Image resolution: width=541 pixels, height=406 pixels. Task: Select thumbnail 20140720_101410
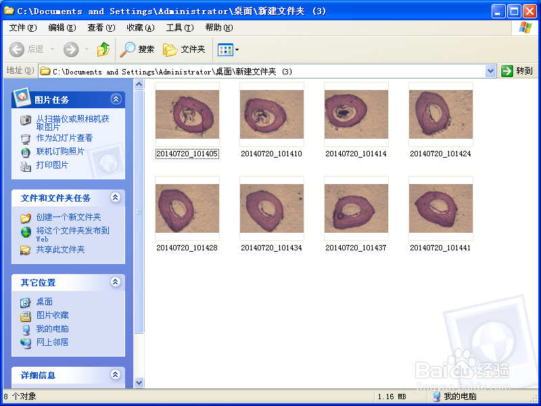point(272,114)
